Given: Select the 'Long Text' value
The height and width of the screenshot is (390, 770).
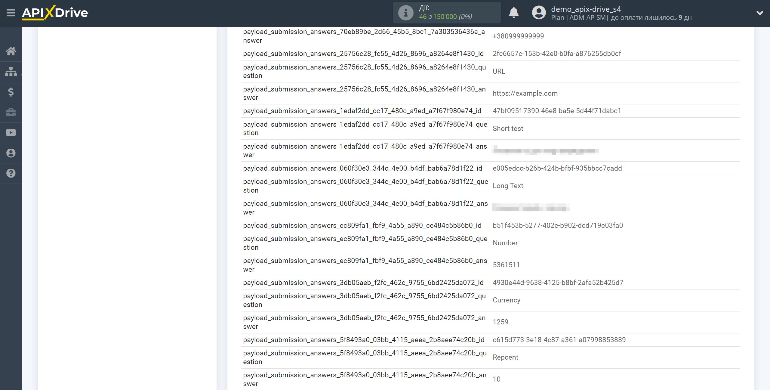Looking at the screenshot, I should (508, 186).
